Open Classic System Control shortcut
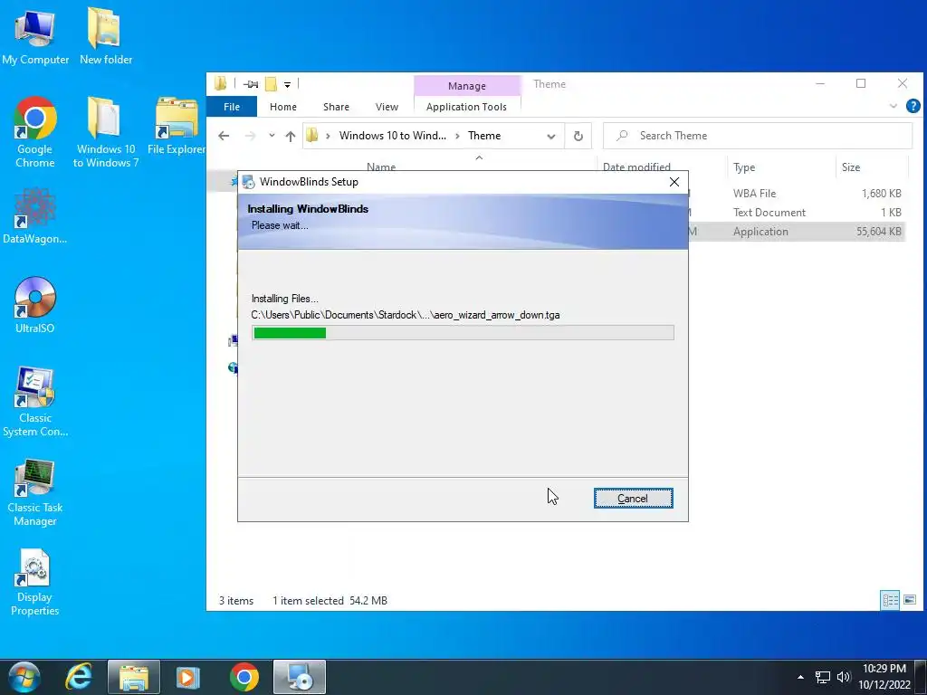 click(35, 402)
